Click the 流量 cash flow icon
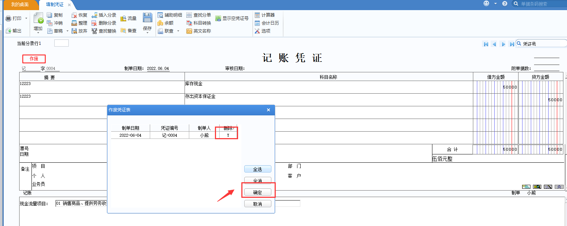 123,18
